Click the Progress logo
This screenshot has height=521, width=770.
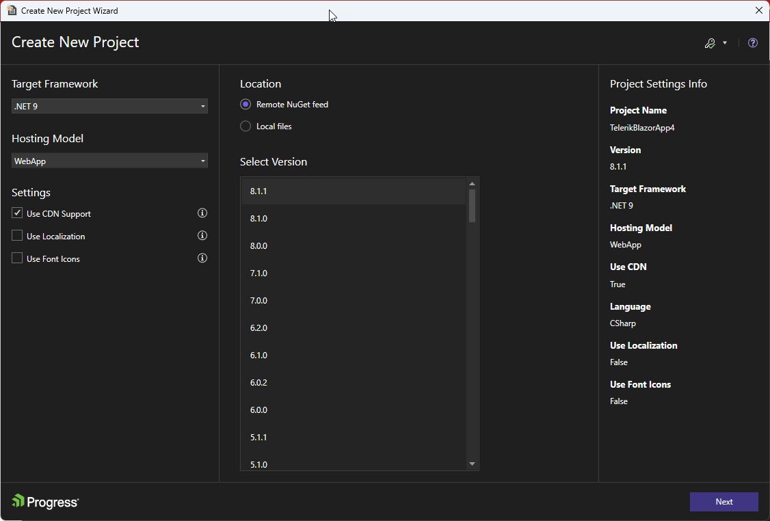click(45, 502)
